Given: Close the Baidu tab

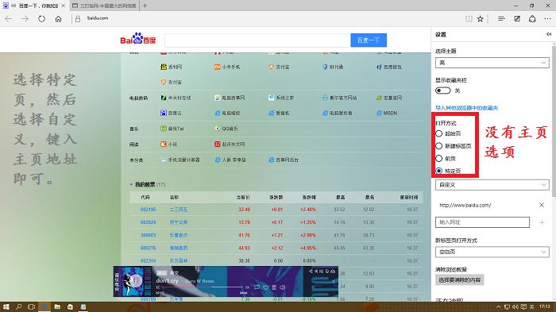Looking at the screenshot, I should tap(63, 6).
